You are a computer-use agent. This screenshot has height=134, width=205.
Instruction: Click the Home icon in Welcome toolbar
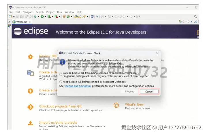[180, 22]
